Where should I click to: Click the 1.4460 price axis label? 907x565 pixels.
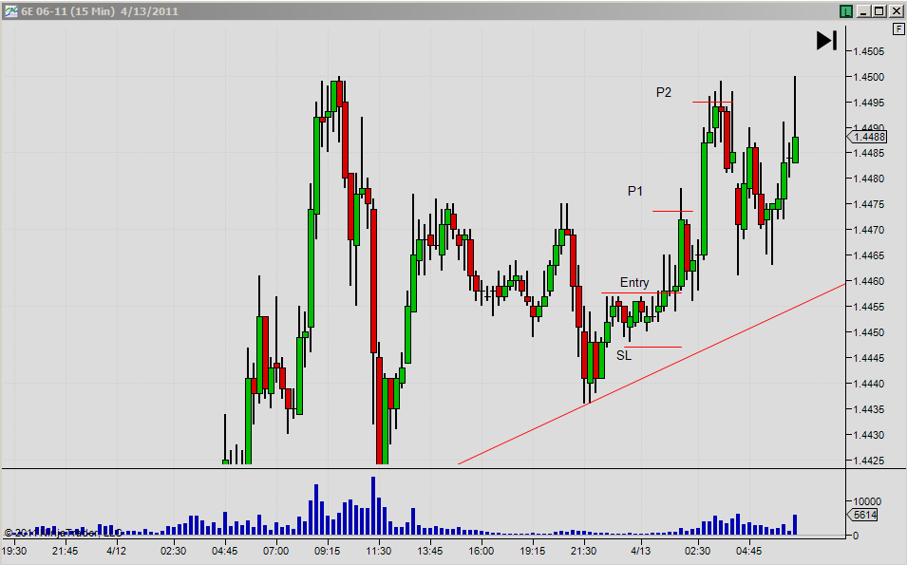coord(868,282)
